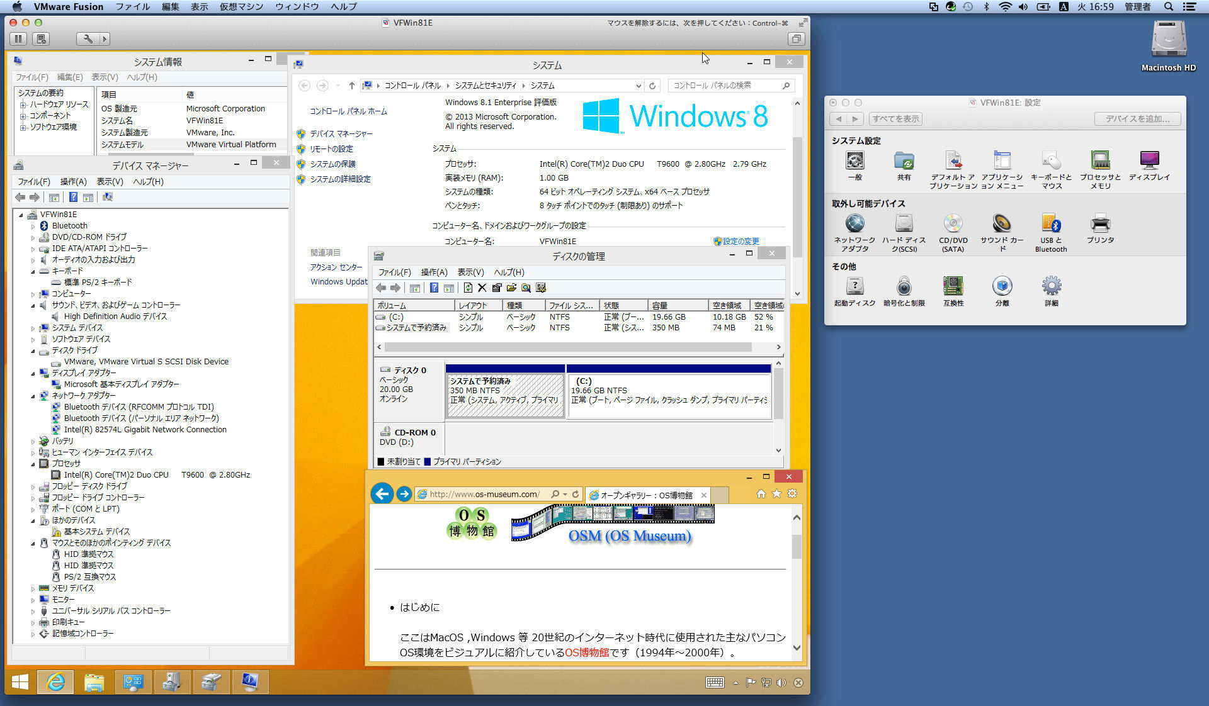Expand DVD/CD-ROM drives node
The image size is (1209, 706).
[x=33, y=237]
